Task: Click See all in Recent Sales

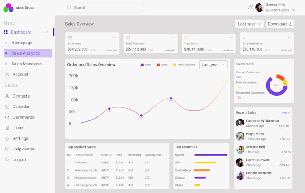Action: [286, 112]
